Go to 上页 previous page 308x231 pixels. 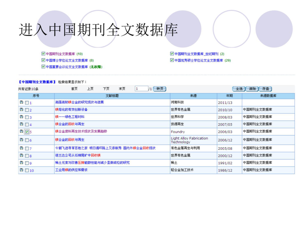(x=90, y=89)
